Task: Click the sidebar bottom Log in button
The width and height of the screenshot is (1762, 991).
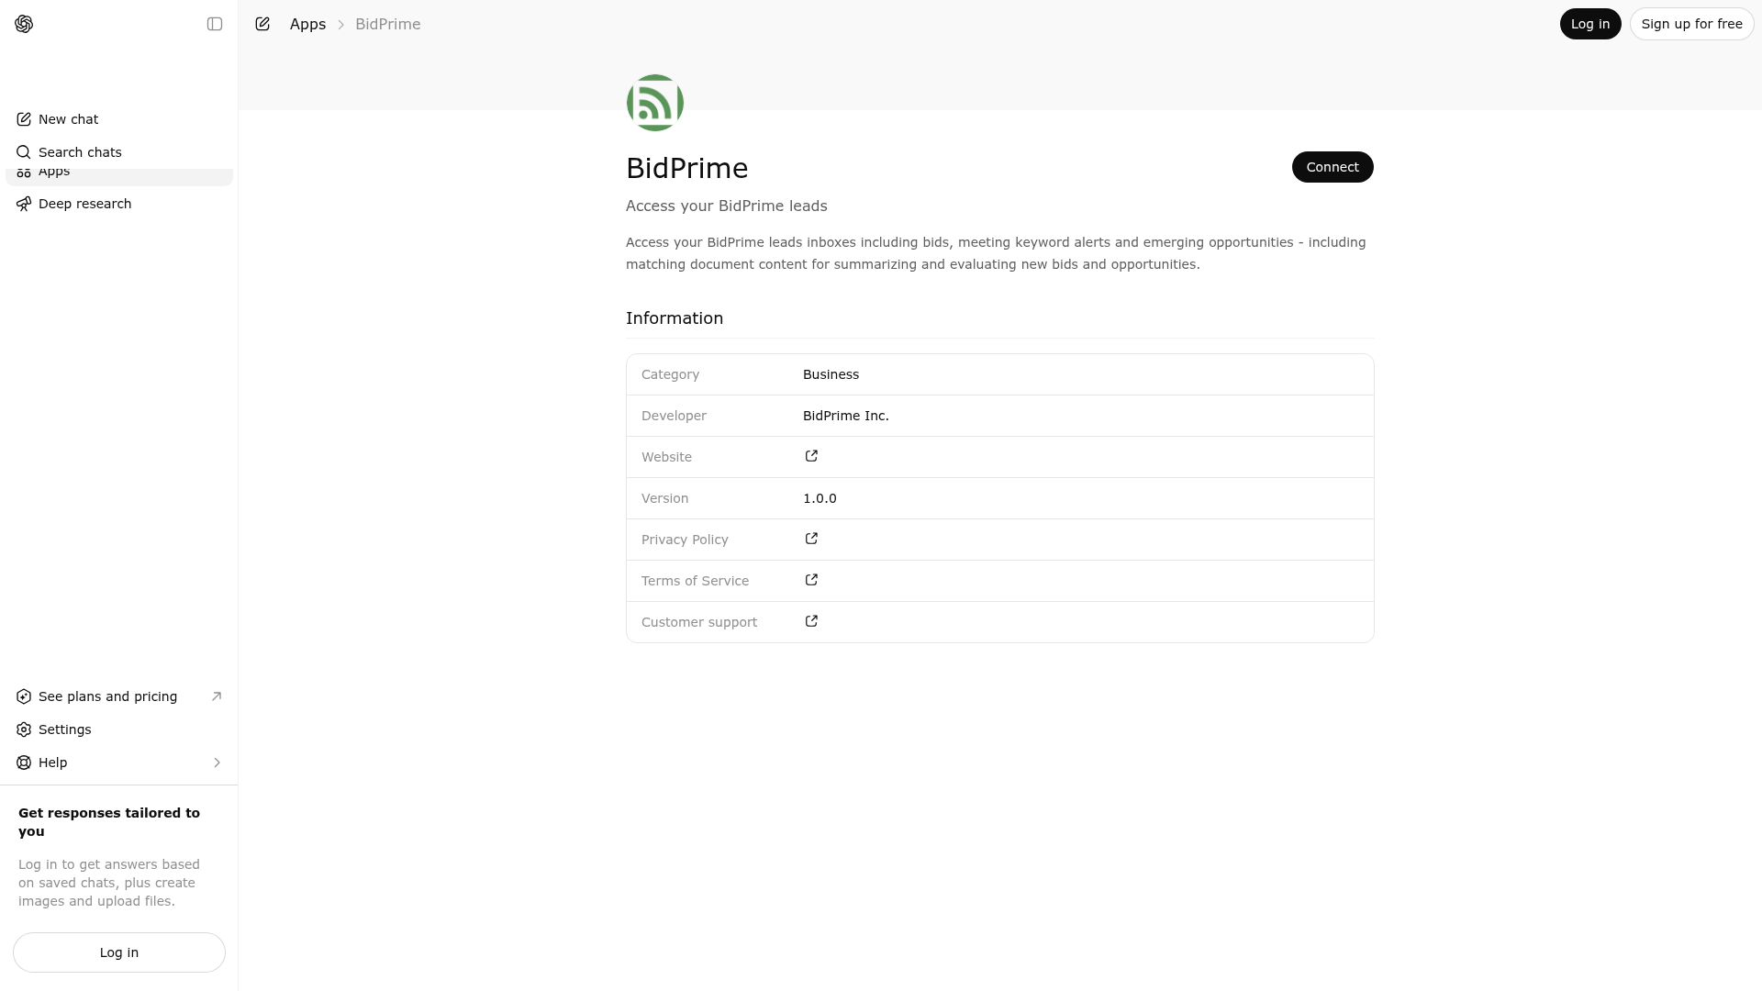Action: coord(119,952)
